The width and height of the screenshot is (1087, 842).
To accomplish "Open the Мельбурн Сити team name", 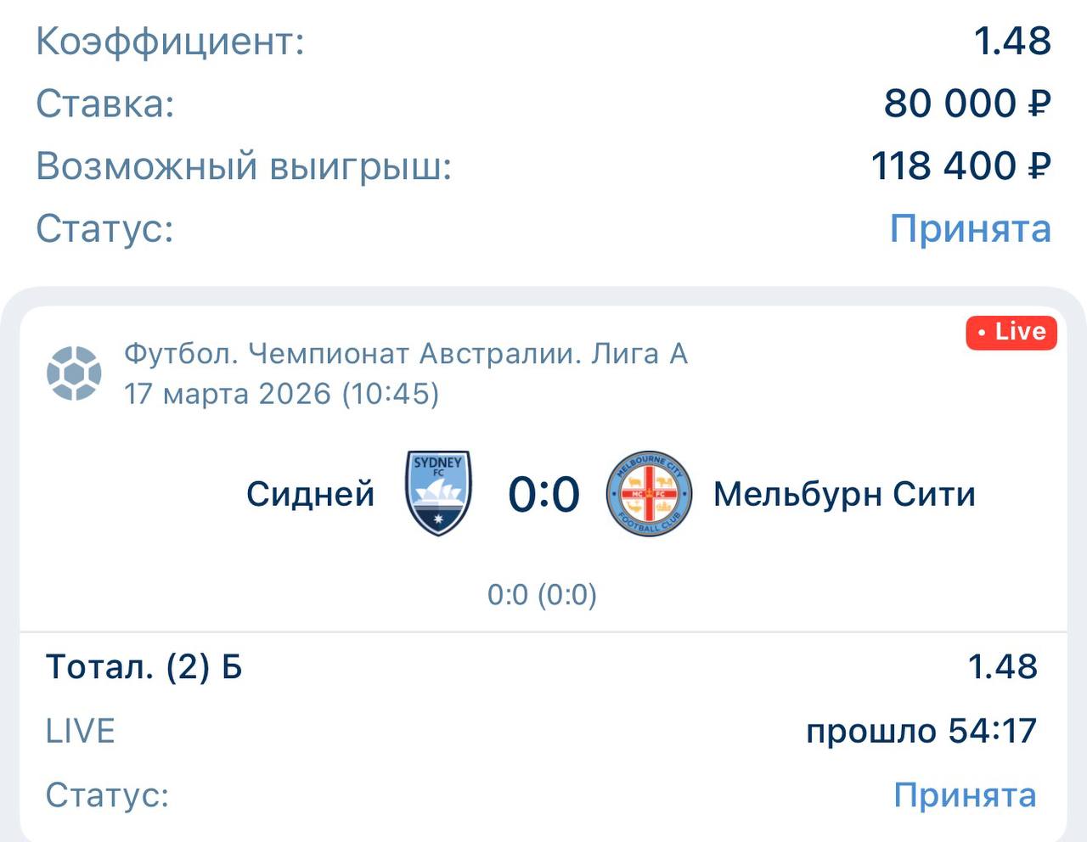I will (844, 494).
